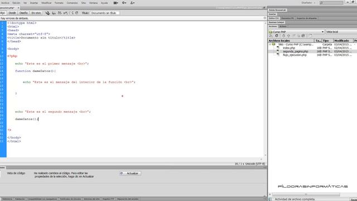Open the Elementos PA panel tab
Screen dimensions: 357x201
click(287, 18)
